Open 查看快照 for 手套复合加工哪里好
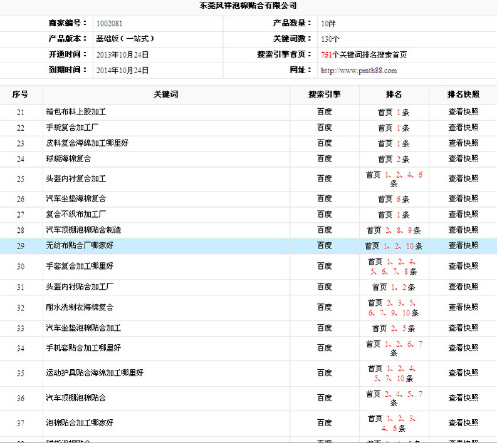 click(463, 266)
